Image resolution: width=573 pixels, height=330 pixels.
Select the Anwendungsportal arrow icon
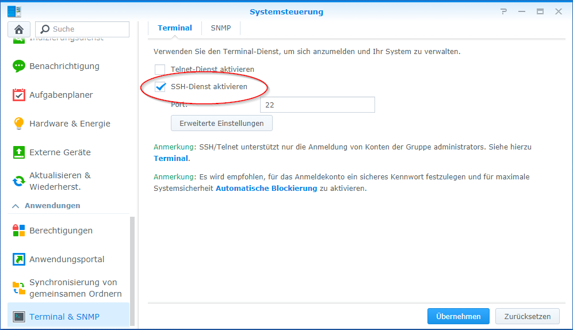(x=19, y=259)
